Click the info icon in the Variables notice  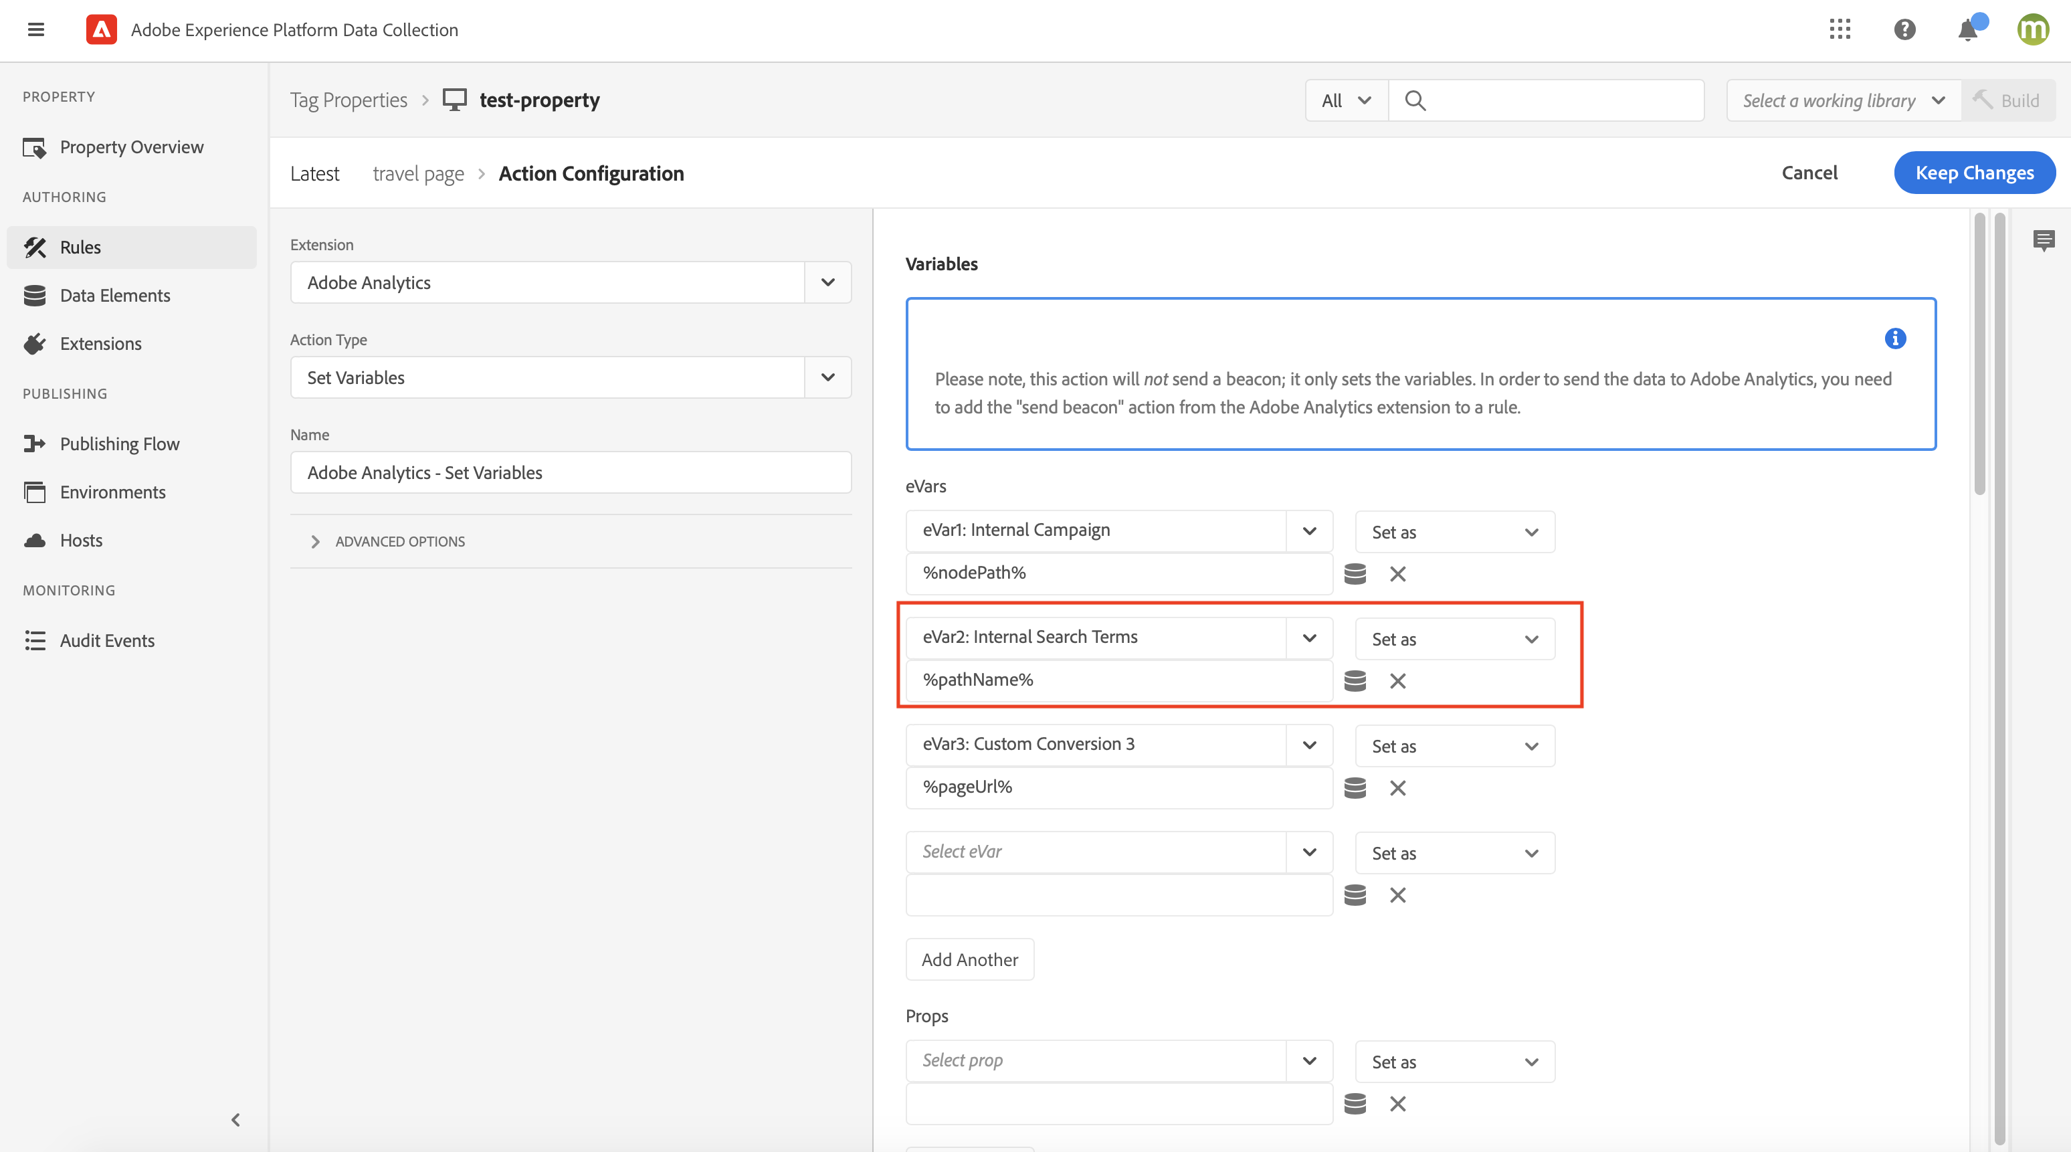[x=1895, y=339]
